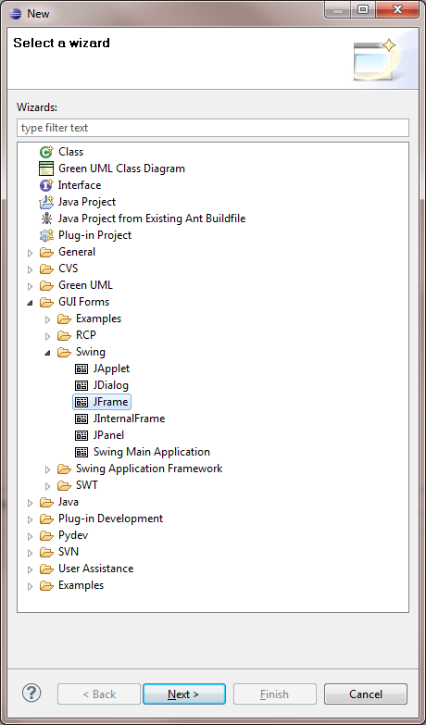The height and width of the screenshot is (725, 426).
Task: Open the help question mark icon
Action: (x=31, y=693)
